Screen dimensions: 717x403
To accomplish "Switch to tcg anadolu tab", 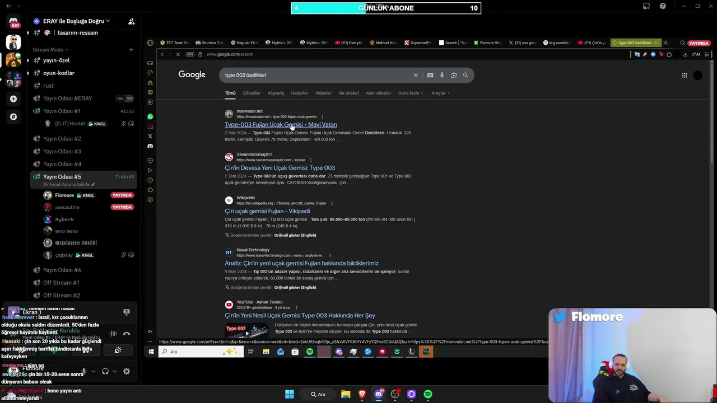I will coord(556,43).
